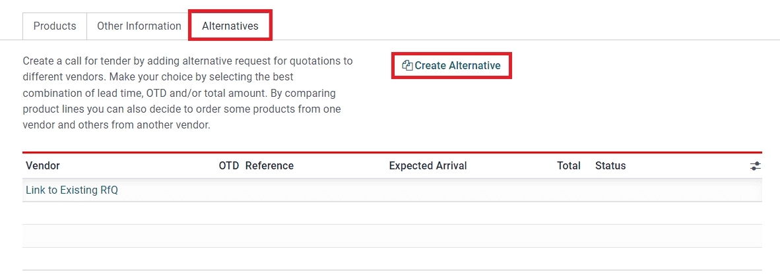The image size is (780, 280).
Task: Sort by the OTD column header
Action: tap(228, 166)
